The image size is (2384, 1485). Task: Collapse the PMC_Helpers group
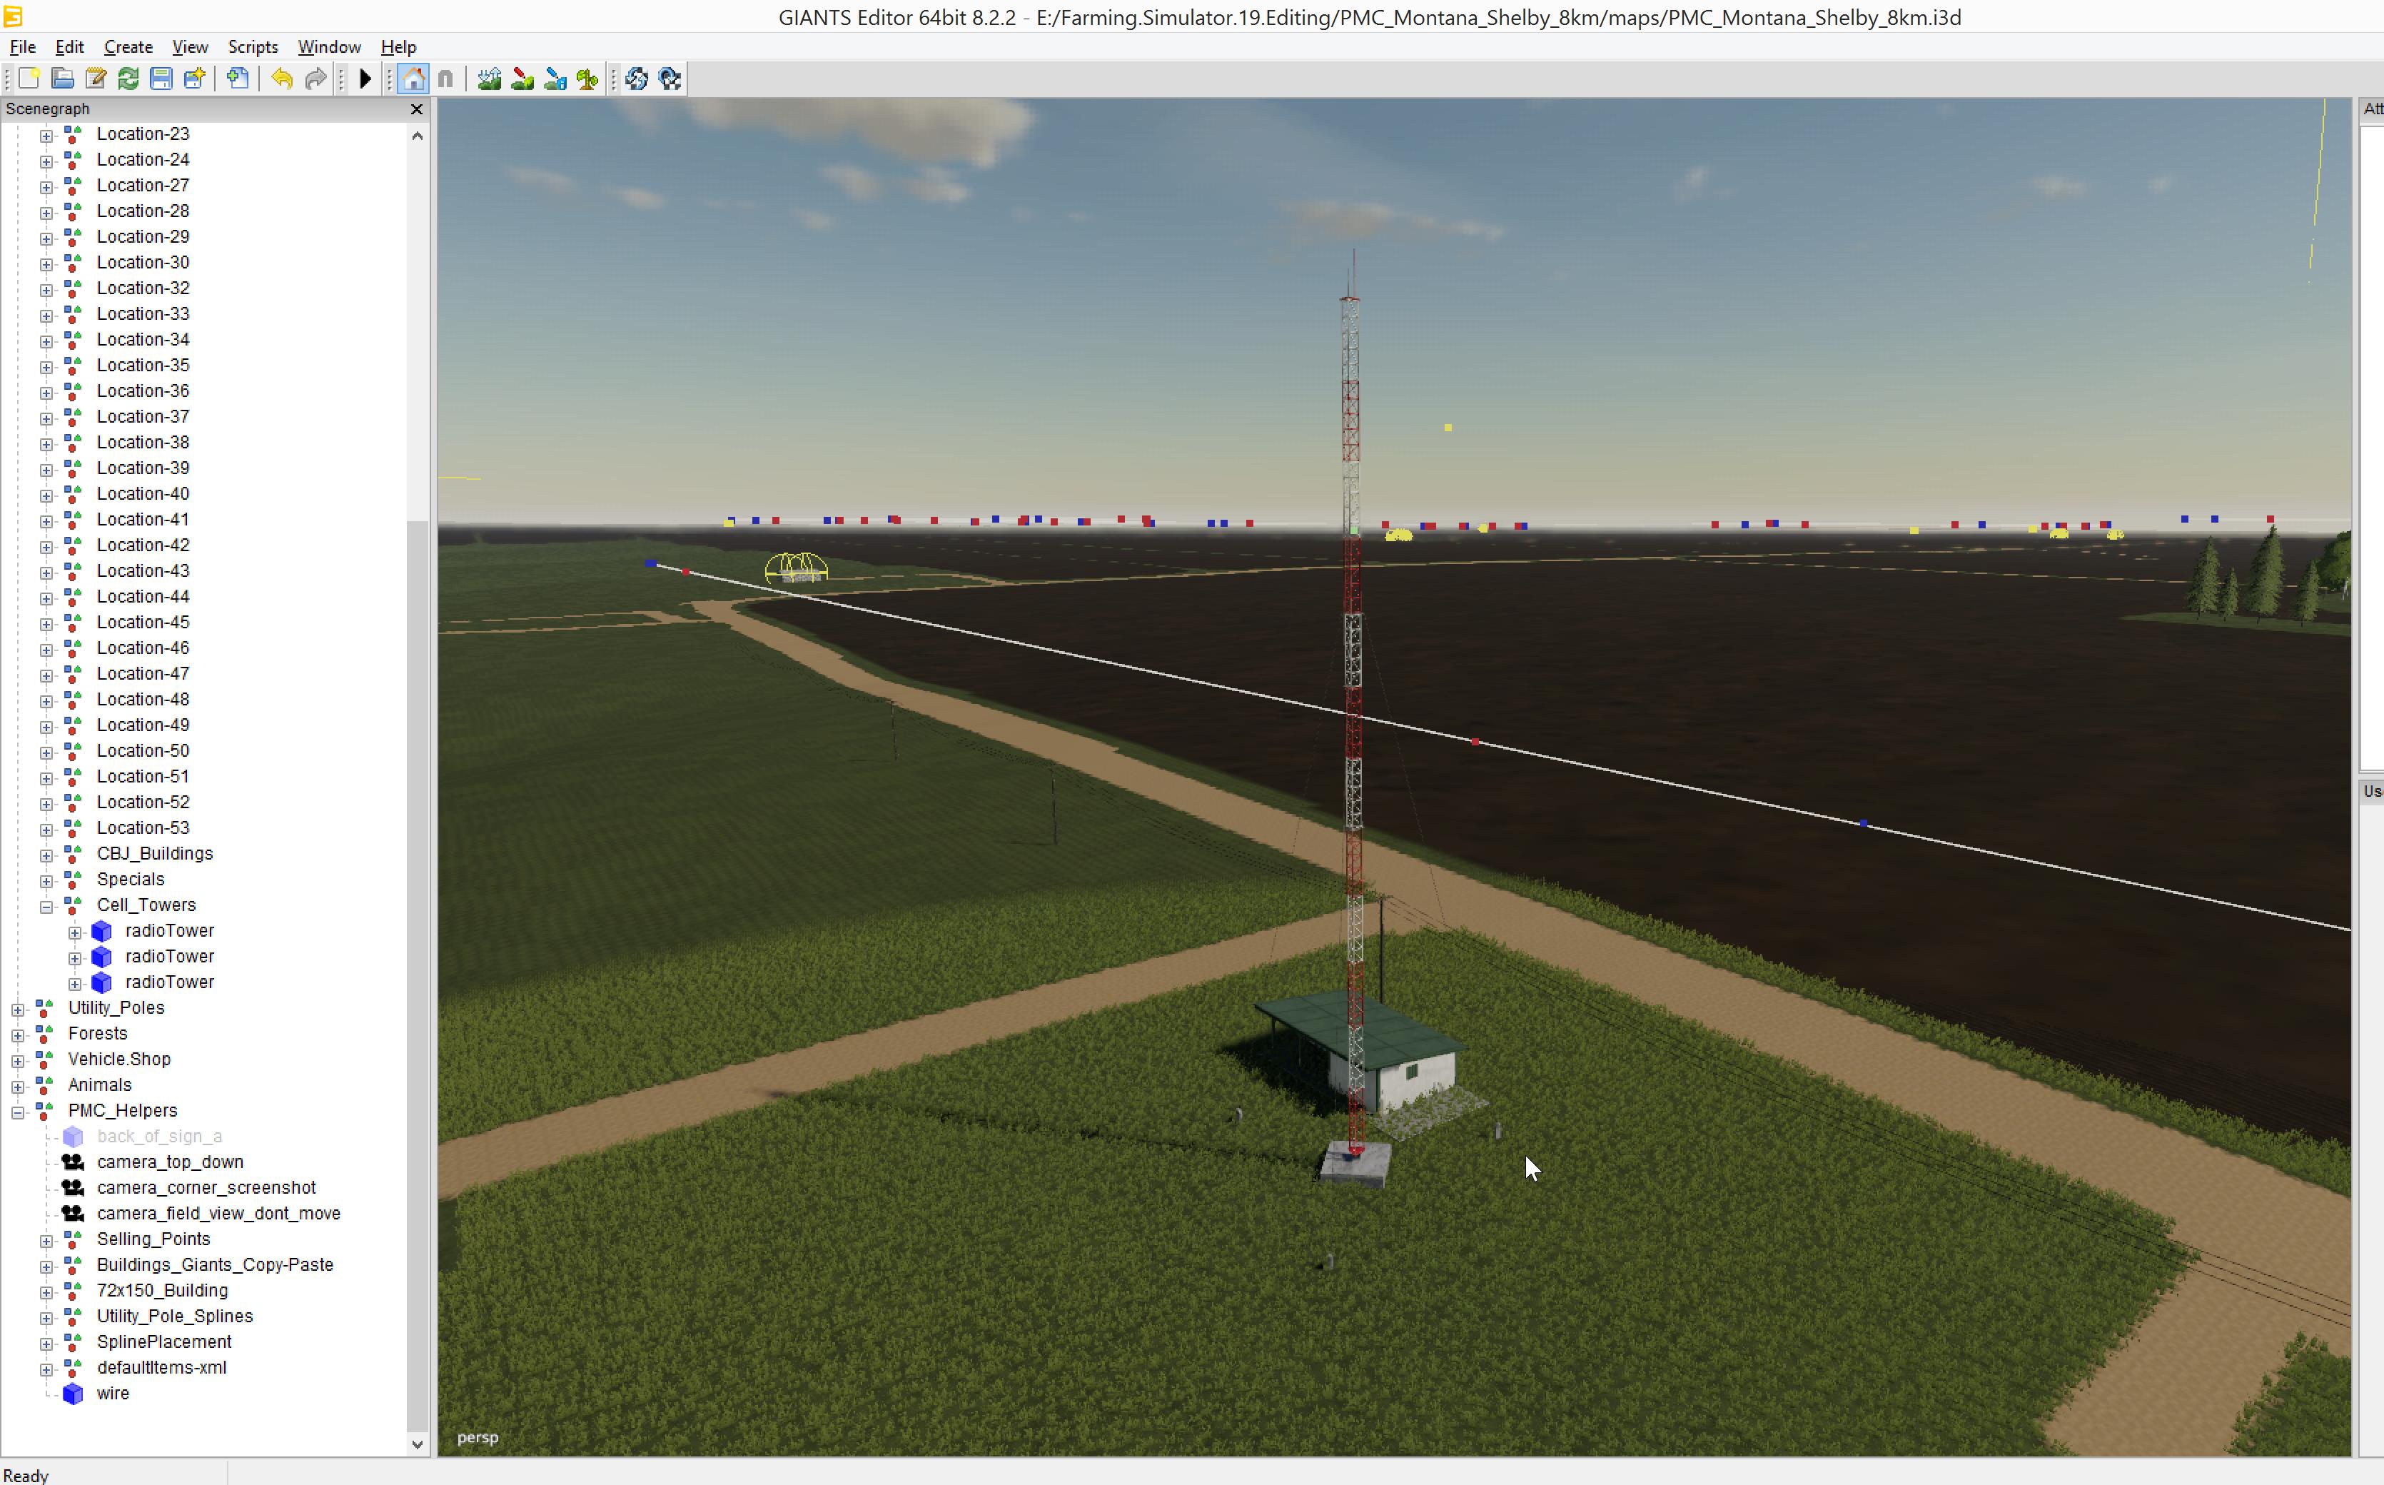[18, 1112]
